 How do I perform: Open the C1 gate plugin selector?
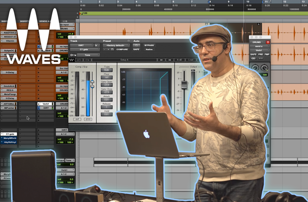[85, 49]
